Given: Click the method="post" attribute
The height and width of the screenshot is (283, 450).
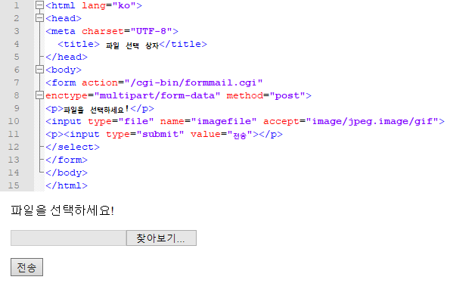Looking at the screenshot, I should pos(266,95).
